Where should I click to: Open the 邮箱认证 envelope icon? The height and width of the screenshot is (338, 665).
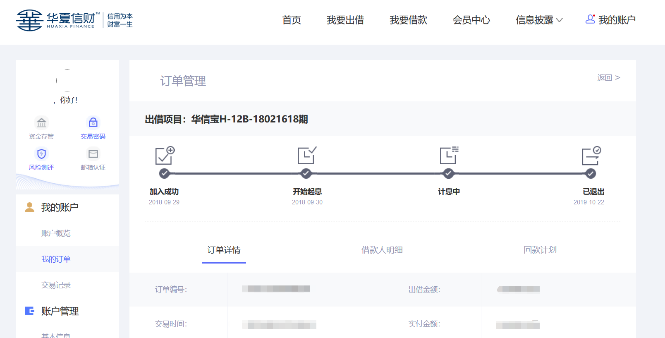pos(93,154)
